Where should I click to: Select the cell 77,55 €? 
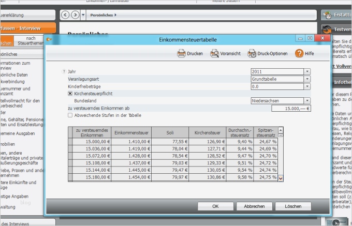click(170, 142)
